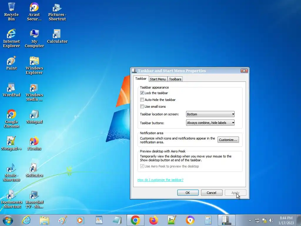Screen dimensions: 301x226
Task: Select the Windows Explorer desktop icon
Action: click(34, 65)
